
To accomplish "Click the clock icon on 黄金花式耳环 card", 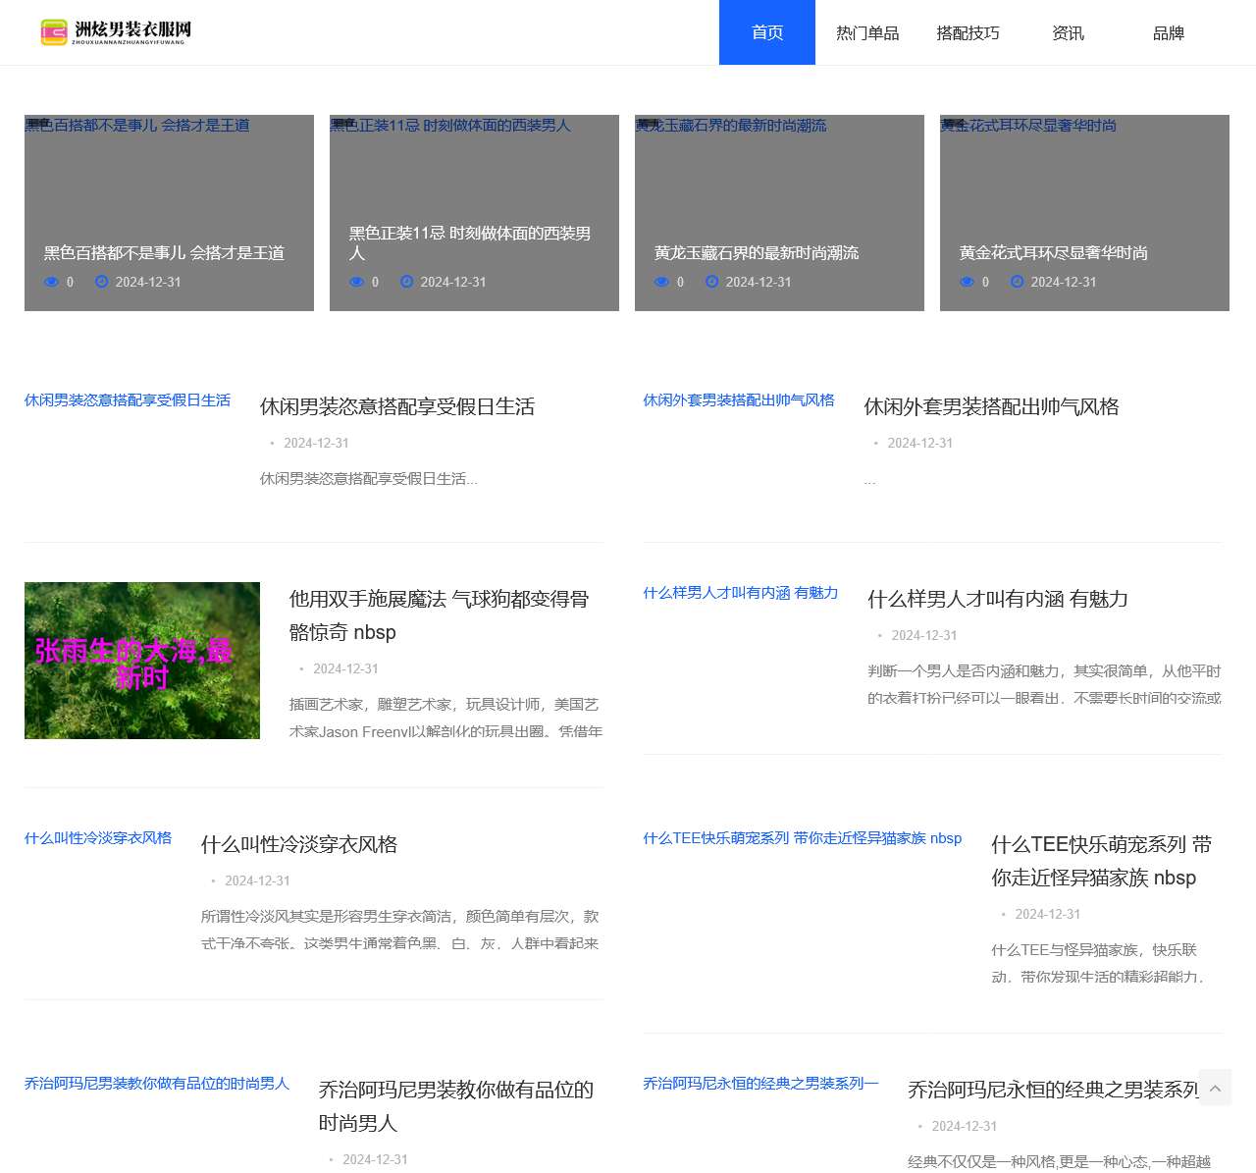I will click(1017, 282).
